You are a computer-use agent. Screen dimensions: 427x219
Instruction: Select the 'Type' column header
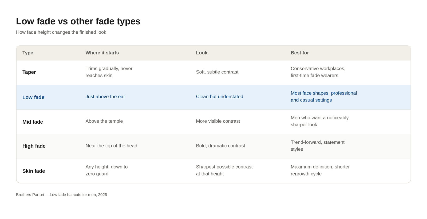click(x=28, y=53)
